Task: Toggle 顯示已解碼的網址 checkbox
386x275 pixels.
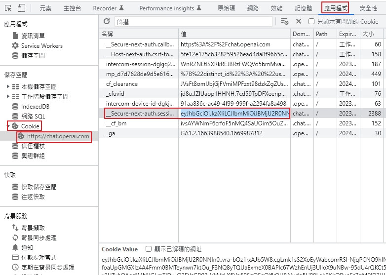Action: click(x=149, y=249)
